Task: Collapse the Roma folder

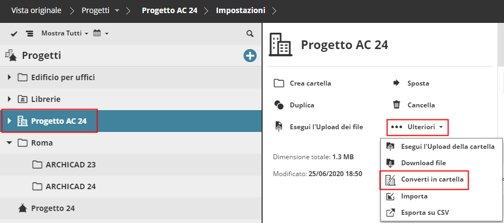Action: point(9,143)
